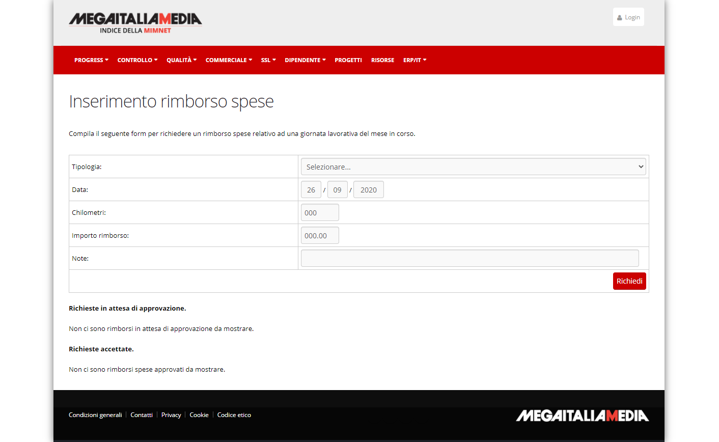Expand the ERP/IT menu
This screenshot has height=442, width=719.
(x=414, y=60)
